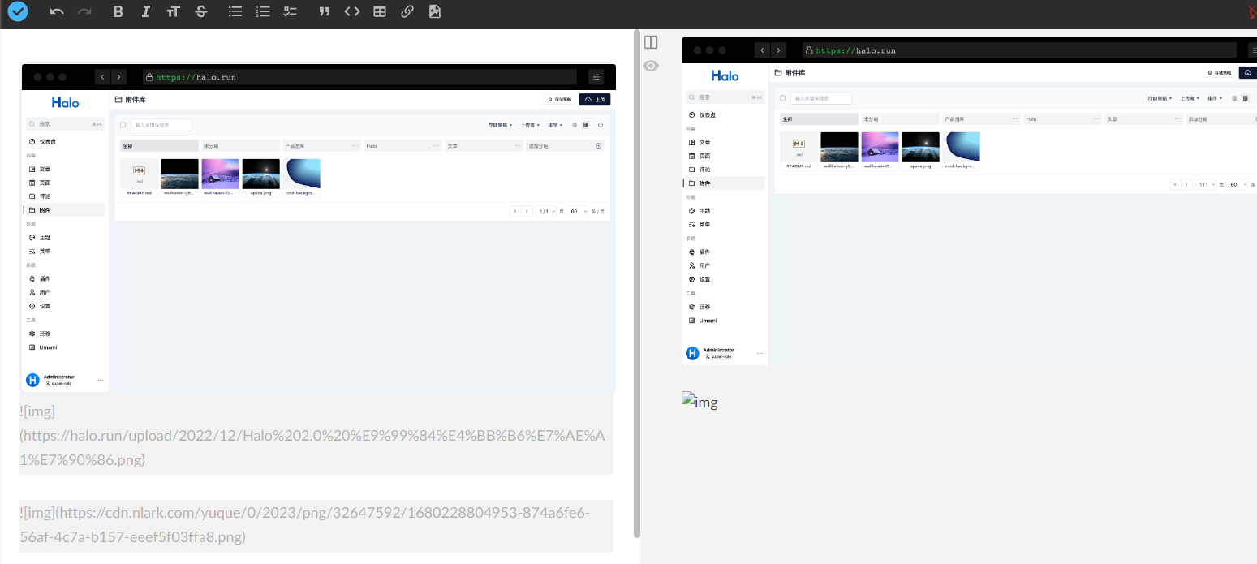The width and height of the screenshot is (1257, 564).
Task: Redo the last undone edit
Action: pyautogui.click(x=84, y=11)
